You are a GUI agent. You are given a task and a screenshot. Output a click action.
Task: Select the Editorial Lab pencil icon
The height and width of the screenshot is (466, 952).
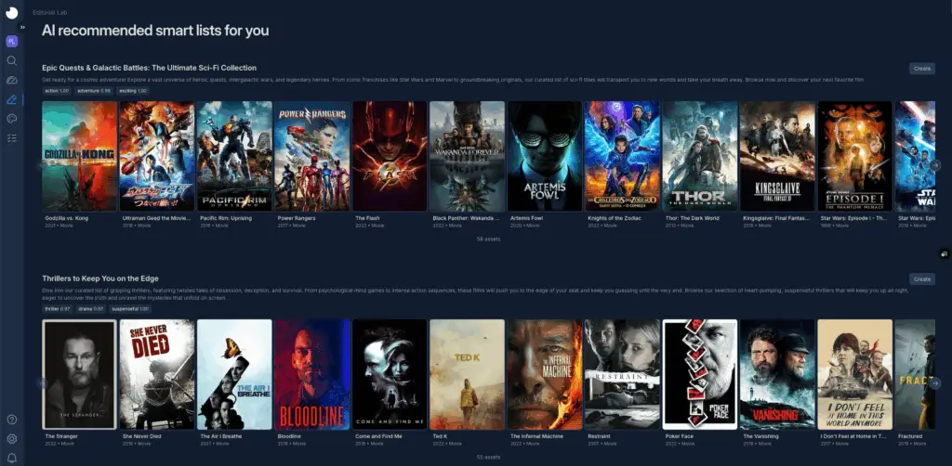pos(11,99)
